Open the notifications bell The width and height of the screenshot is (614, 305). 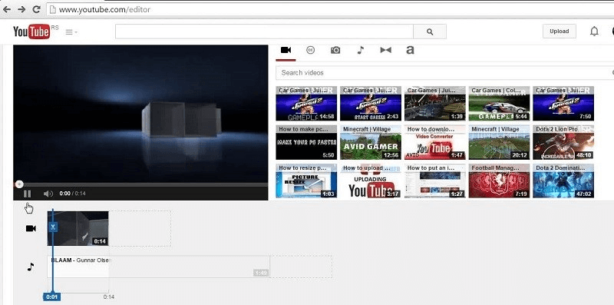coord(594,31)
